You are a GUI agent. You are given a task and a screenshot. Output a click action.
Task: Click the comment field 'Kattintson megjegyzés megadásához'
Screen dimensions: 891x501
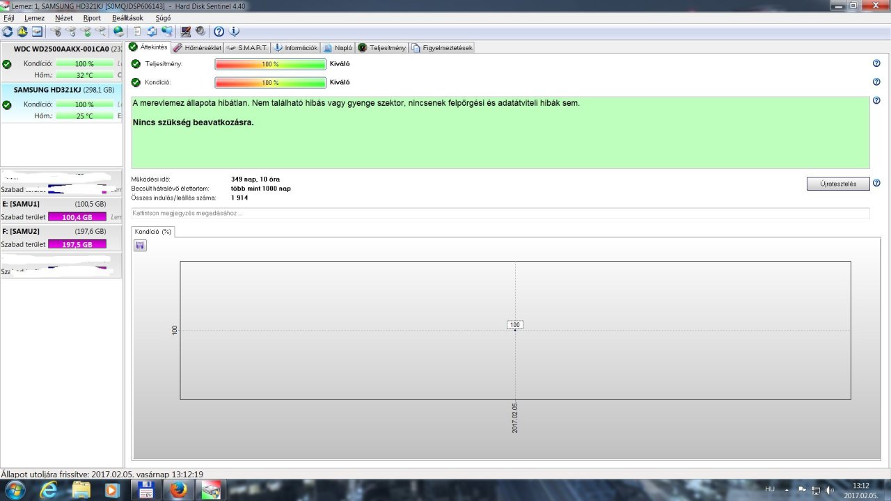500,213
